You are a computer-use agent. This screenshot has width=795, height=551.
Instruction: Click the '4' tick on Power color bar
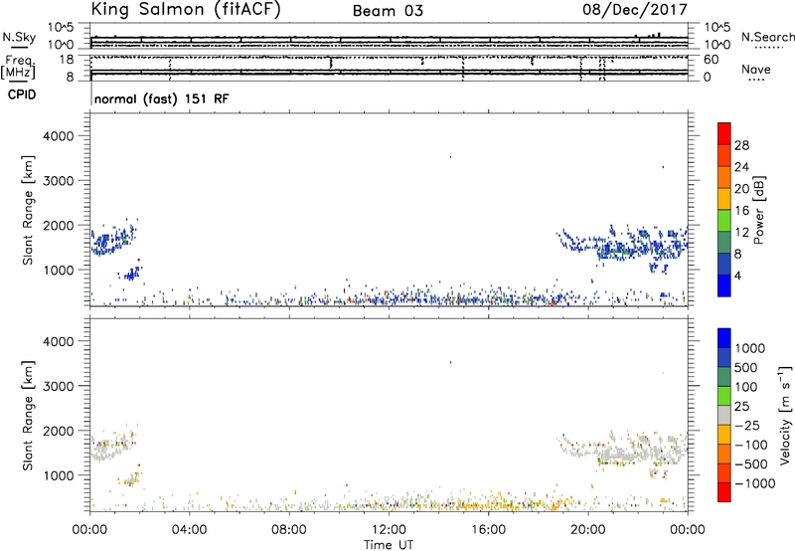coord(737,275)
